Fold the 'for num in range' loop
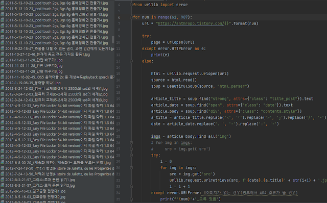 point(131,17)
